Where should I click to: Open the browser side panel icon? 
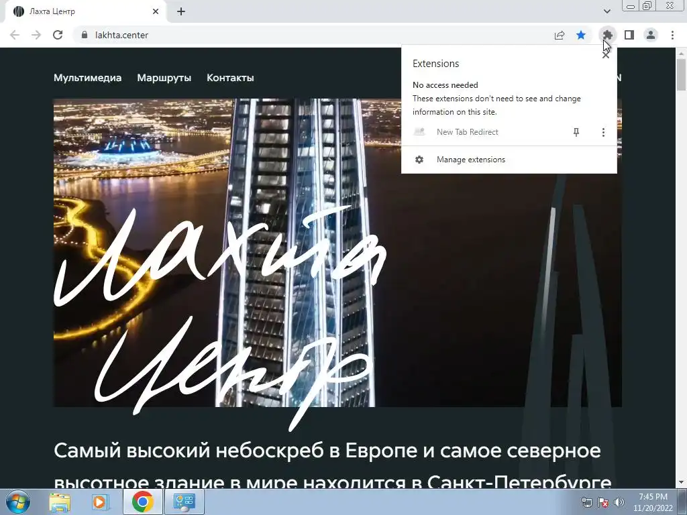(629, 35)
